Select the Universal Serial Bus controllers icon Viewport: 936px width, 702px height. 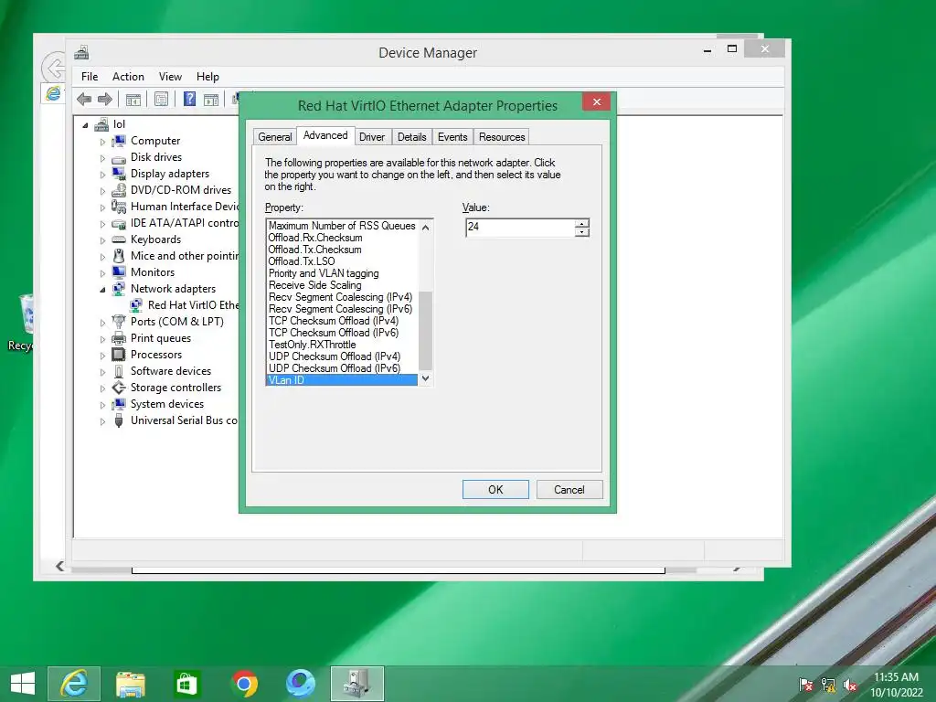[x=120, y=420]
